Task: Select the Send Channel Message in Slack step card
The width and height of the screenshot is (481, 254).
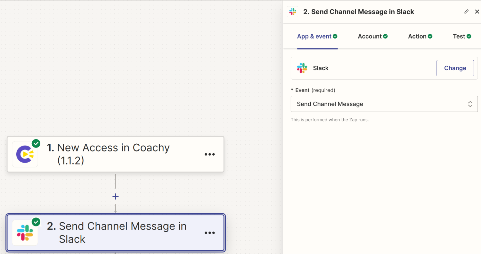Action: (x=116, y=233)
